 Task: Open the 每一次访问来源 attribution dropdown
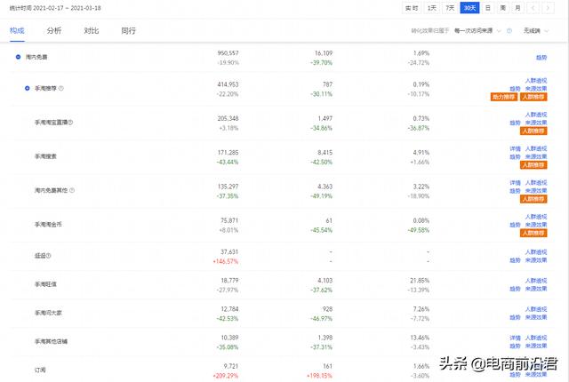[477, 31]
